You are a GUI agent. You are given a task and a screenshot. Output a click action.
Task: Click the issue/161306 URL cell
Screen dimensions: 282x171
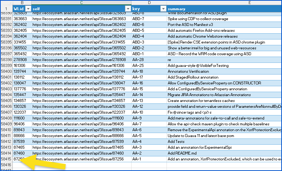pos(82,65)
